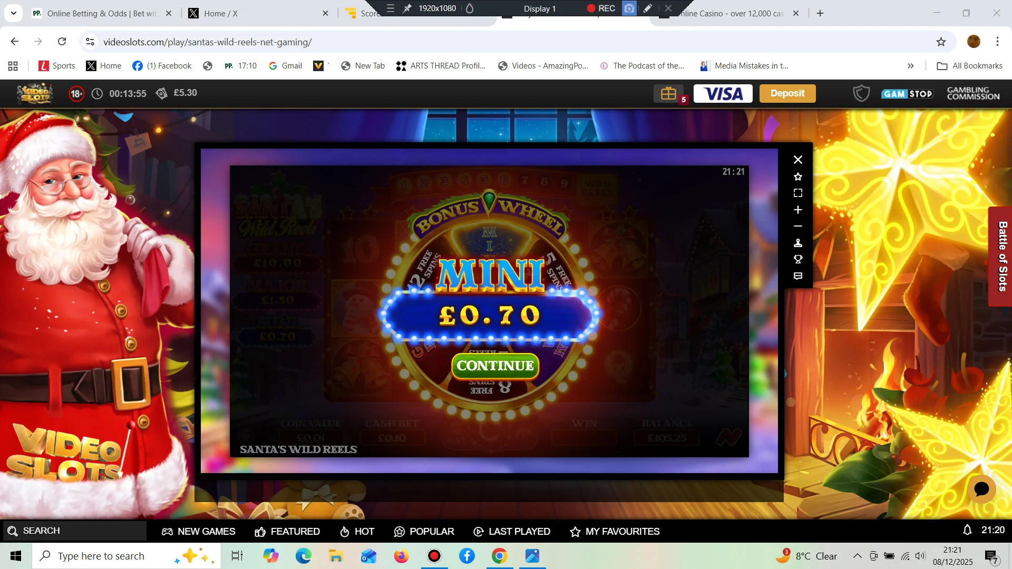Image resolution: width=1012 pixels, height=569 pixels.
Task: Open the live chat bubble
Action: 981,489
